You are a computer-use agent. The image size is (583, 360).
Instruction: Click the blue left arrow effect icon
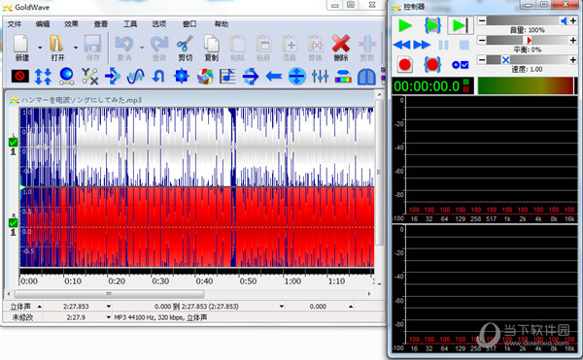274,77
